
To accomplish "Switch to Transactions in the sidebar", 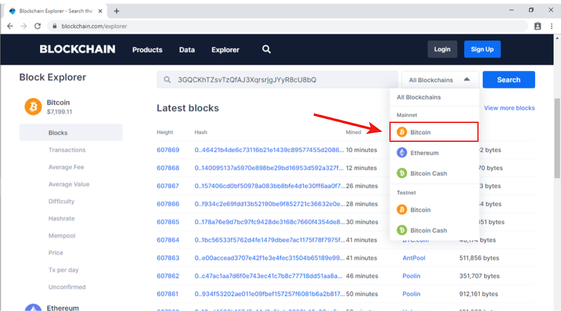I will click(x=67, y=150).
